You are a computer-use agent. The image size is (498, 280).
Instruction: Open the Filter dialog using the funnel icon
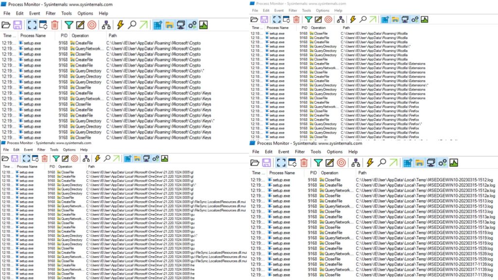69,24
